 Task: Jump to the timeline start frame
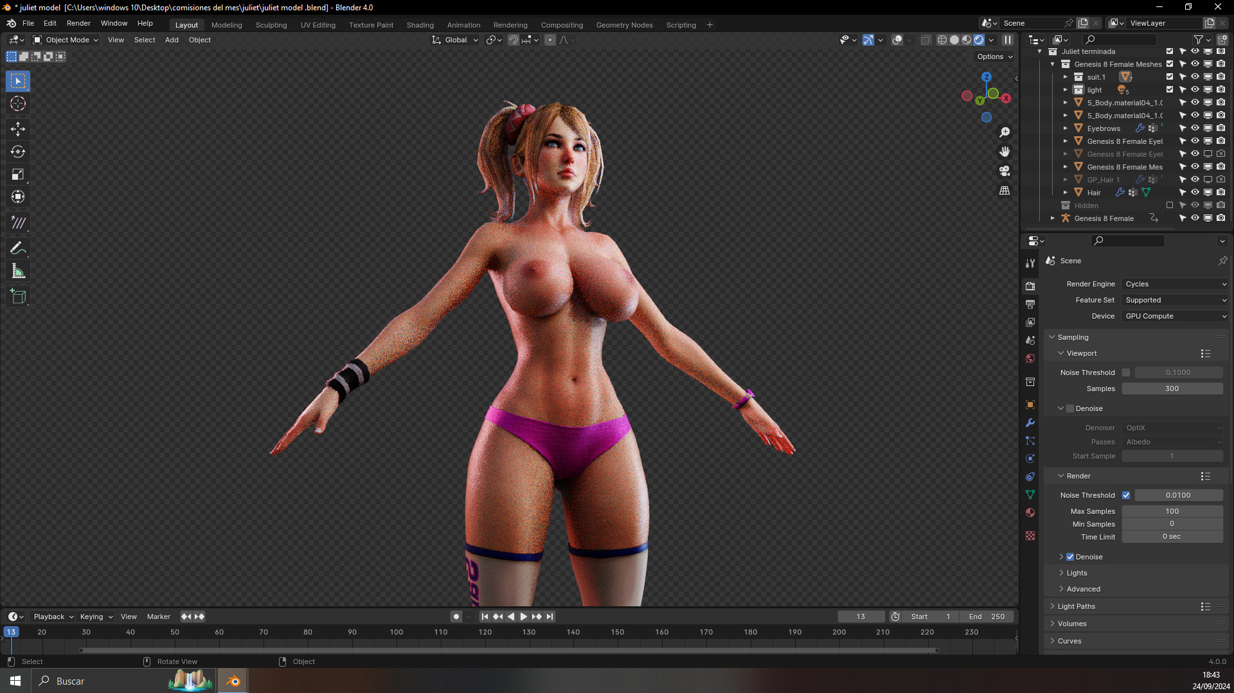tap(485, 617)
